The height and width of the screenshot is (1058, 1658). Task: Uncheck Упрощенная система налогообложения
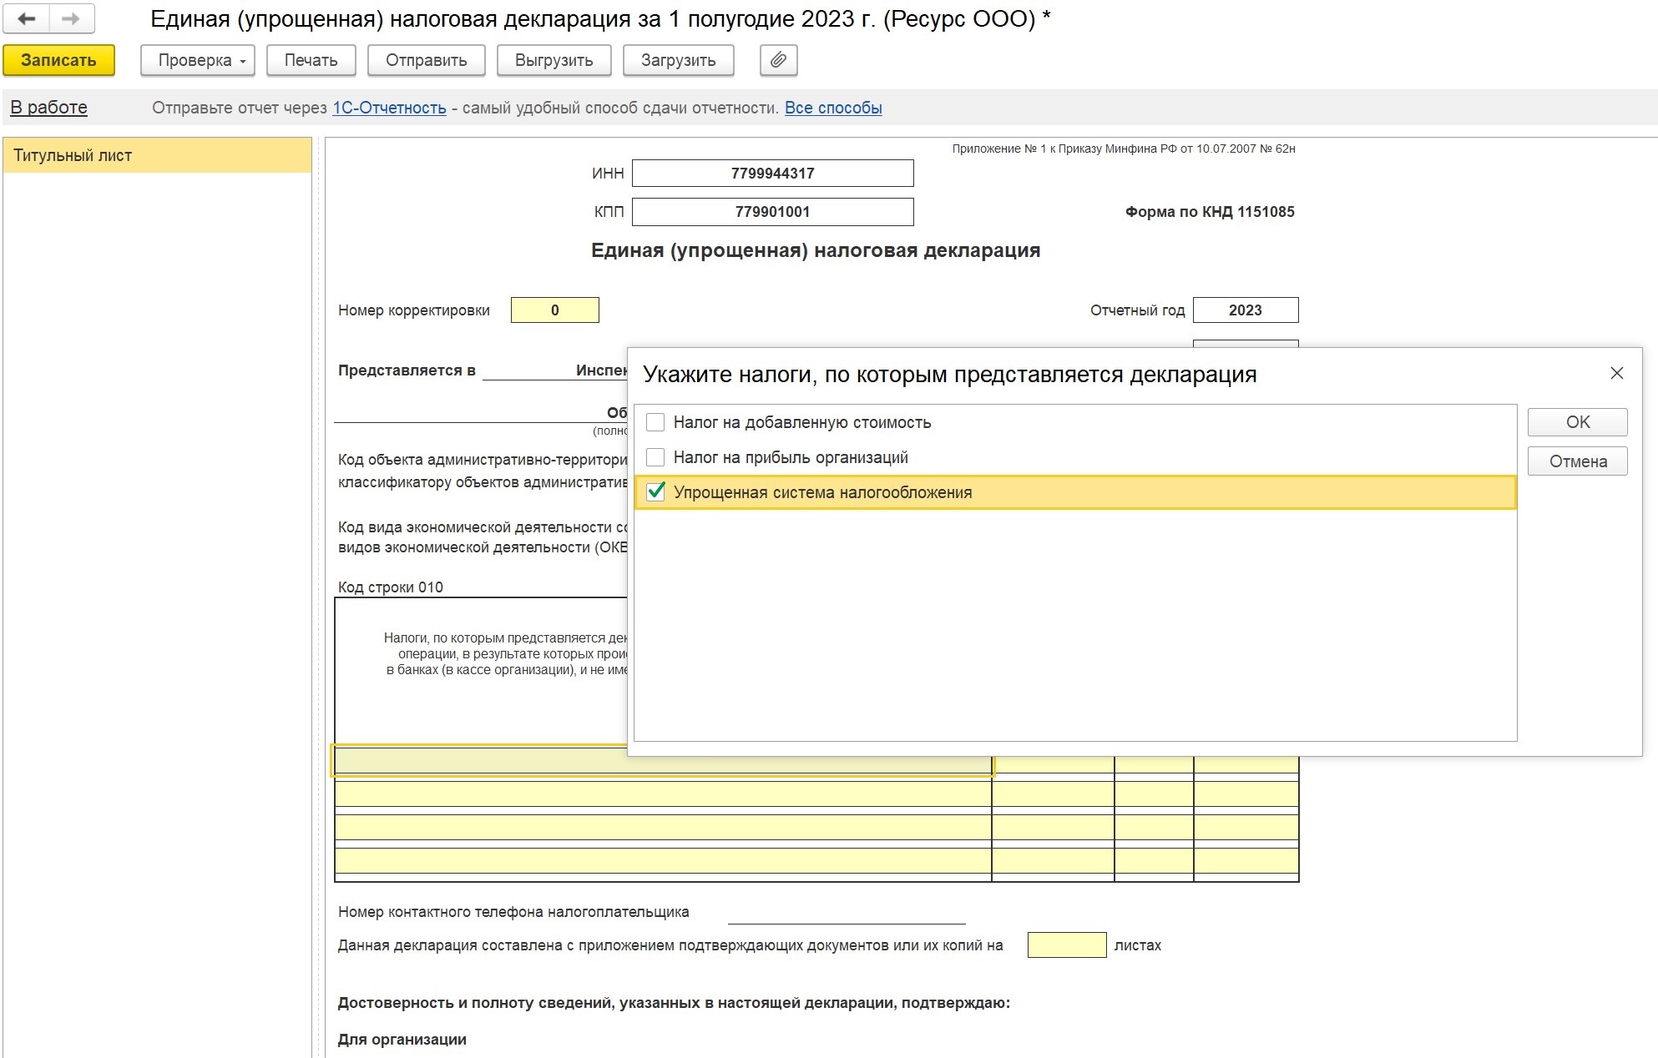[655, 492]
